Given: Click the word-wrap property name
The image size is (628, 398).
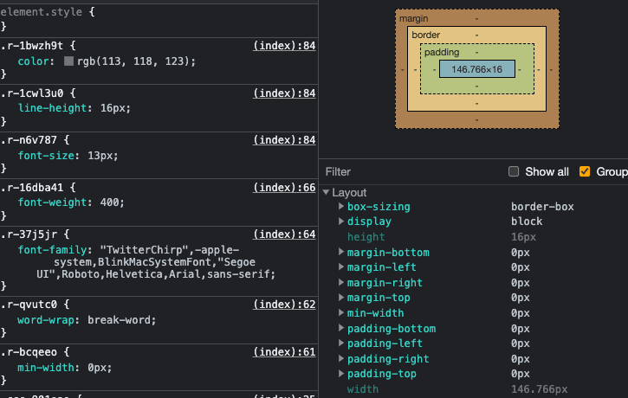Looking at the screenshot, I should pos(46,320).
